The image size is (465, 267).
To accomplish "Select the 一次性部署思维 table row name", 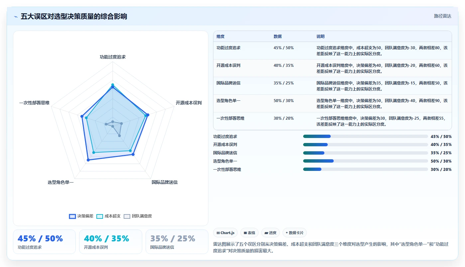I will 230,118.
